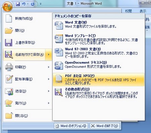Click the 発行 network folder icon
This screenshot has height=133, width=151.
(9, 103)
